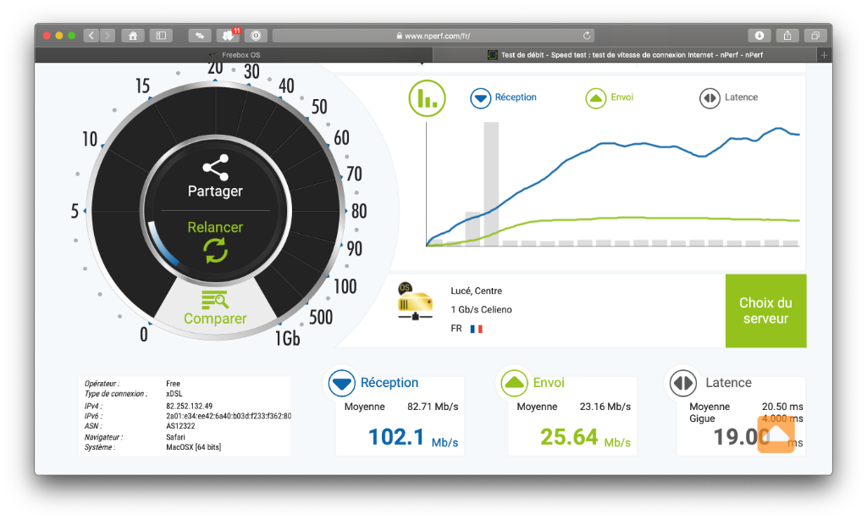
Task: Click the orange scroll-to-top arrow button
Action: pos(776,435)
